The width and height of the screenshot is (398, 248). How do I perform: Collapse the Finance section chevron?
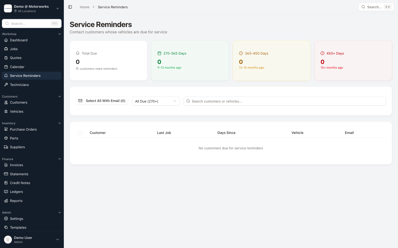tap(59, 159)
